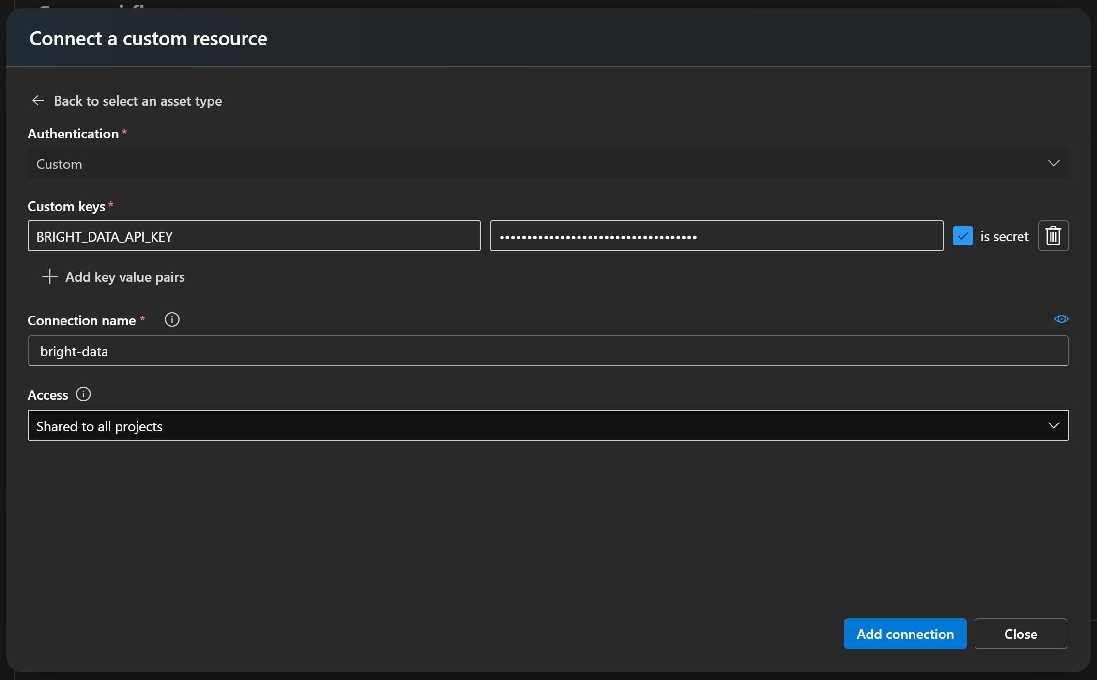This screenshot has width=1097, height=680.
Task: Enable is secret for the API key value
Action: click(x=963, y=236)
